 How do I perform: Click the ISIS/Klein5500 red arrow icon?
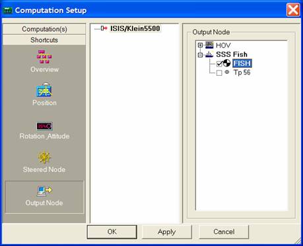coord(104,28)
